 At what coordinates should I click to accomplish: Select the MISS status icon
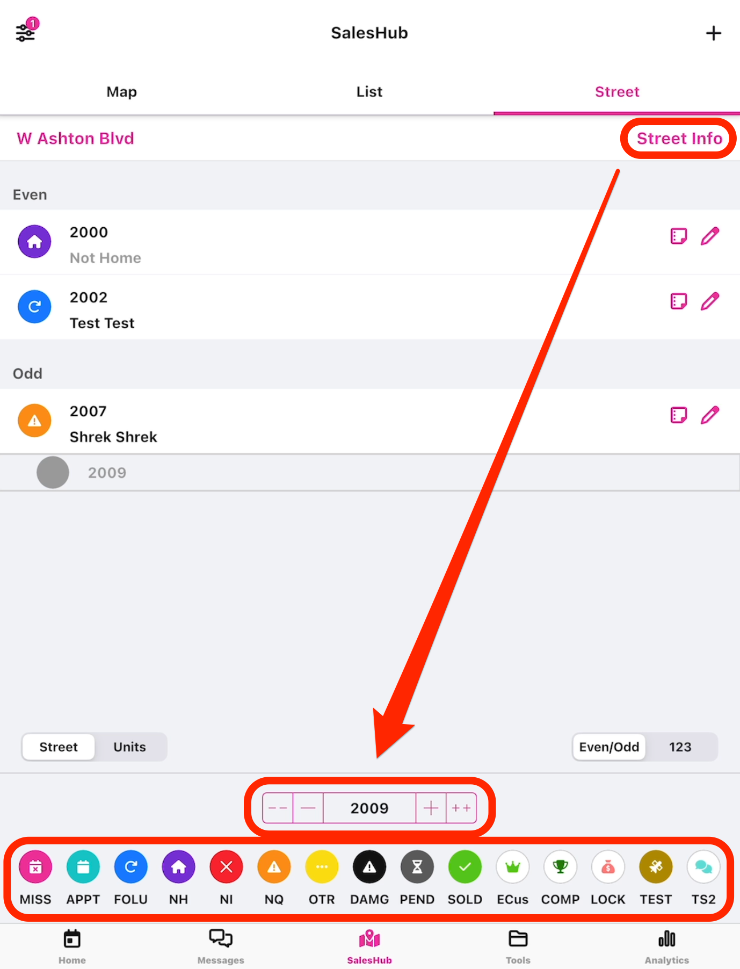pos(35,867)
